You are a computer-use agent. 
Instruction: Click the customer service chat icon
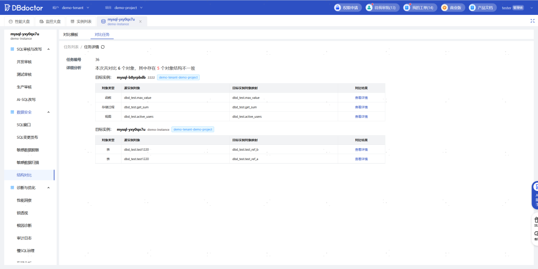536,233
